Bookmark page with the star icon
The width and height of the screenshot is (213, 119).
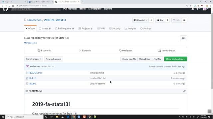pyautogui.click(x=190, y=6)
